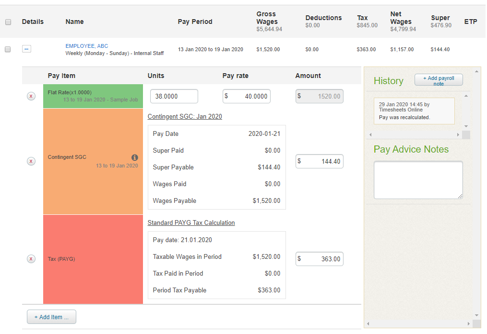Check the select-all checkbox in header
The width and height of the screenshot is (487, 334).
(8, 22)
